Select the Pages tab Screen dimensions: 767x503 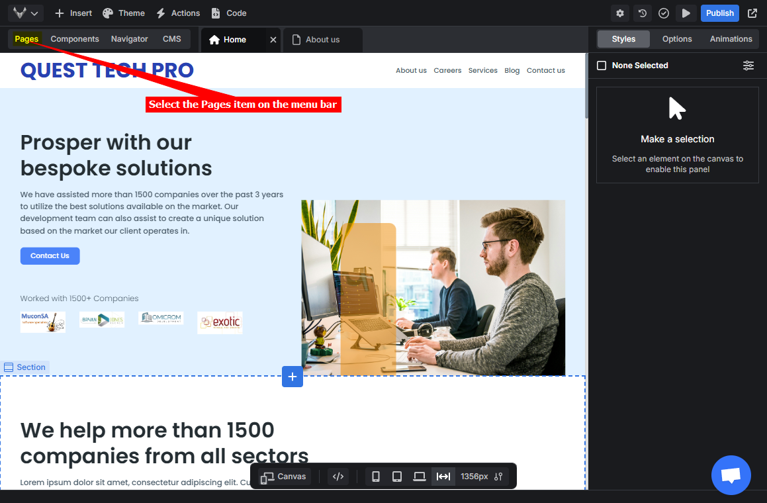26,39
